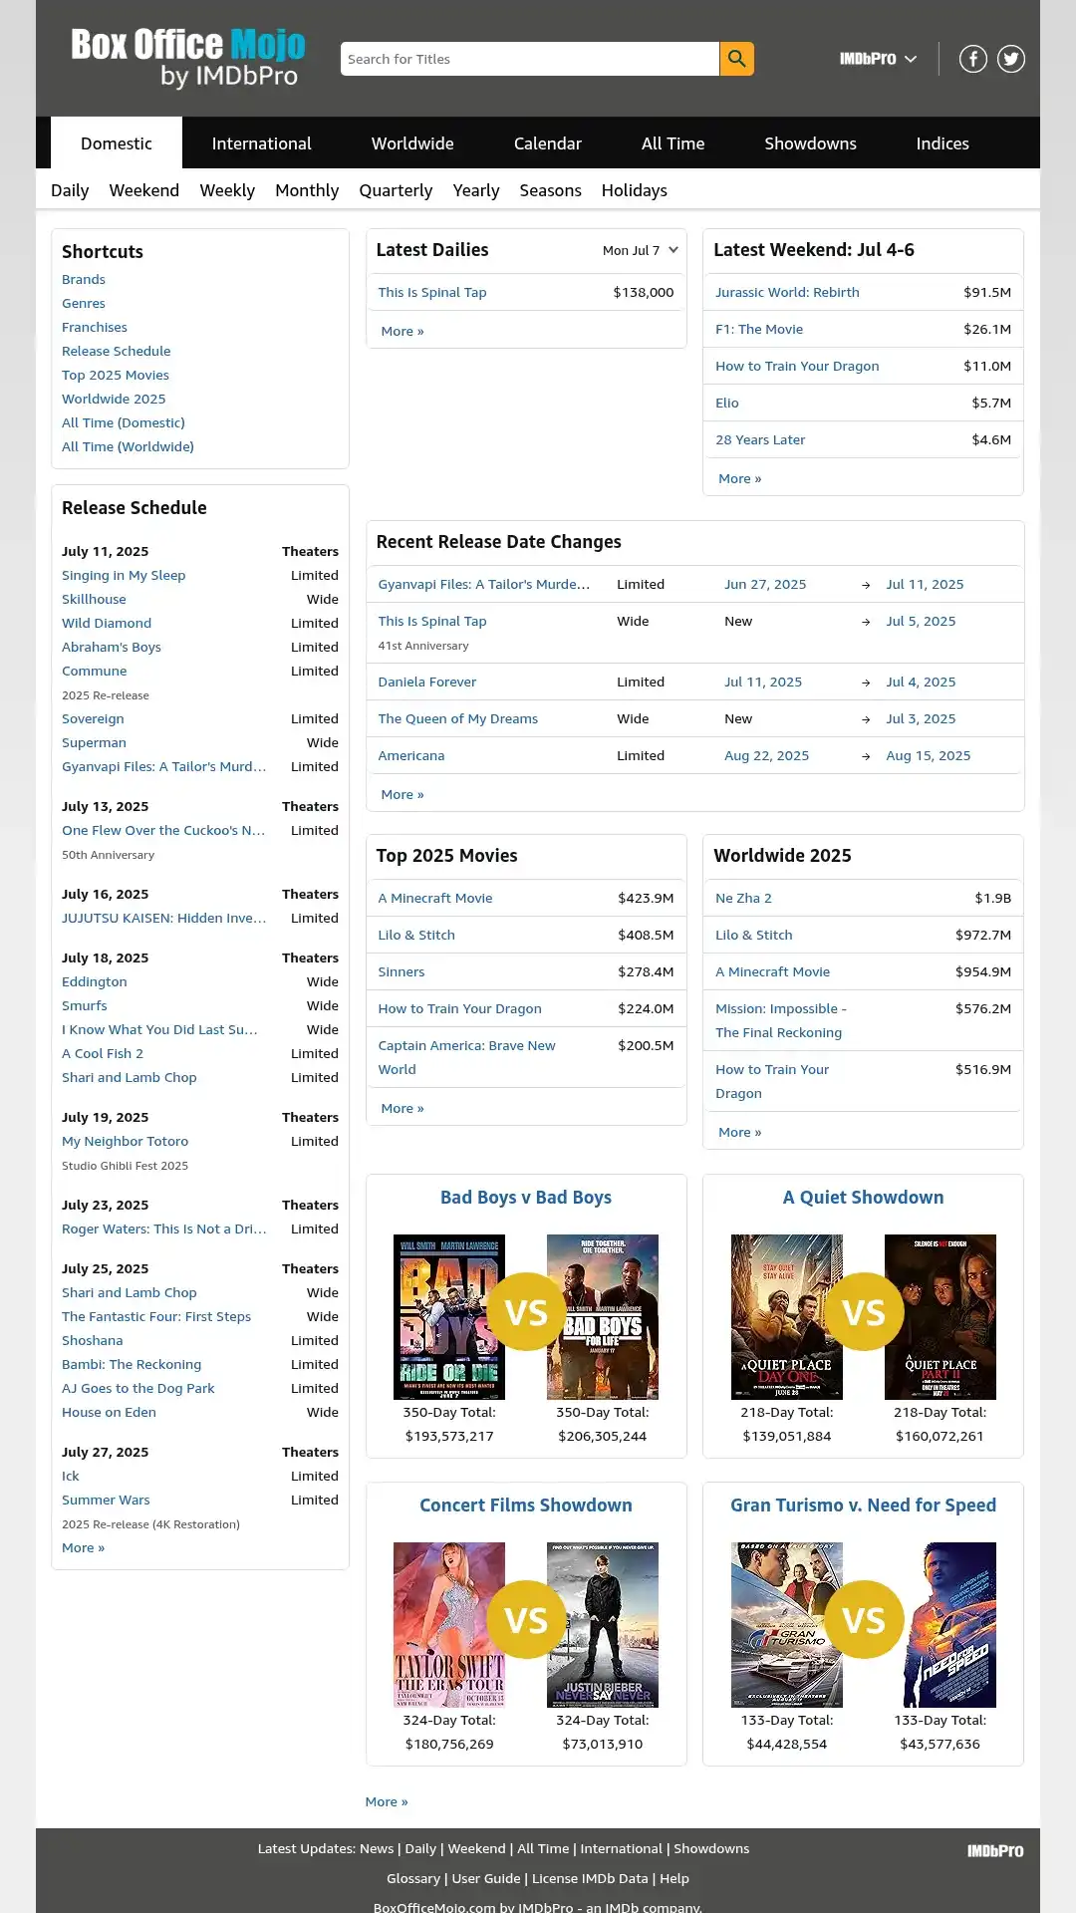Click the Taylor Swift Eras Tour poster
This screenshot has height=1913, width=1076.
click(449, 1625)
